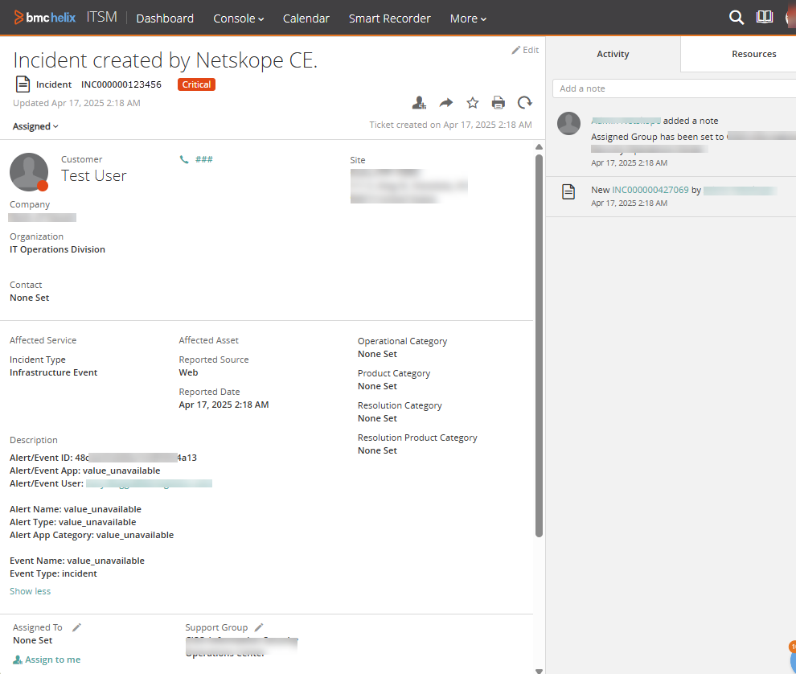The height and width of the screenshot is (674, 796).
Task: Click None Set under Resolution Product Category
Action: click(x=377, y=450)
